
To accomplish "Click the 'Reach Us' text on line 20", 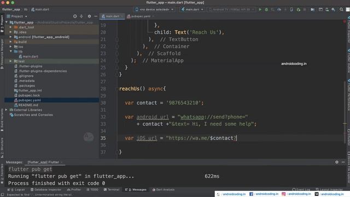I will (x=204, y=32).
